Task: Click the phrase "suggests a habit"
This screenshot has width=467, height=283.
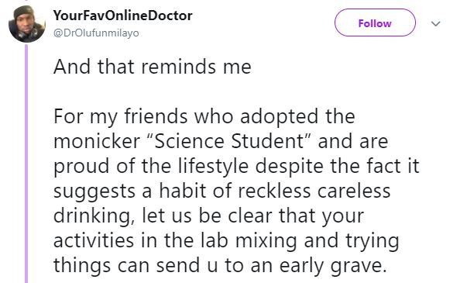Action: coord(129,192)
